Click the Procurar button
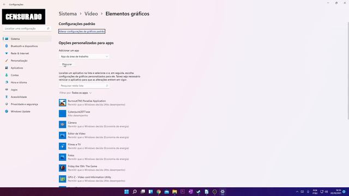This screenshot has width=349, height=196. point(67,64)
